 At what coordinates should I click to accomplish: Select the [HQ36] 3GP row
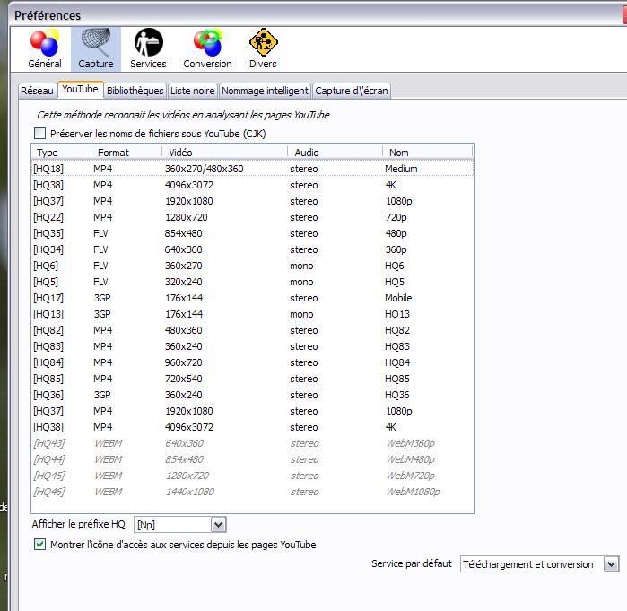coord(252,395)
